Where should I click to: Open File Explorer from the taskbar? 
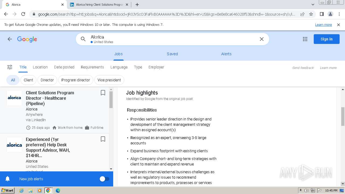[30, 190]
